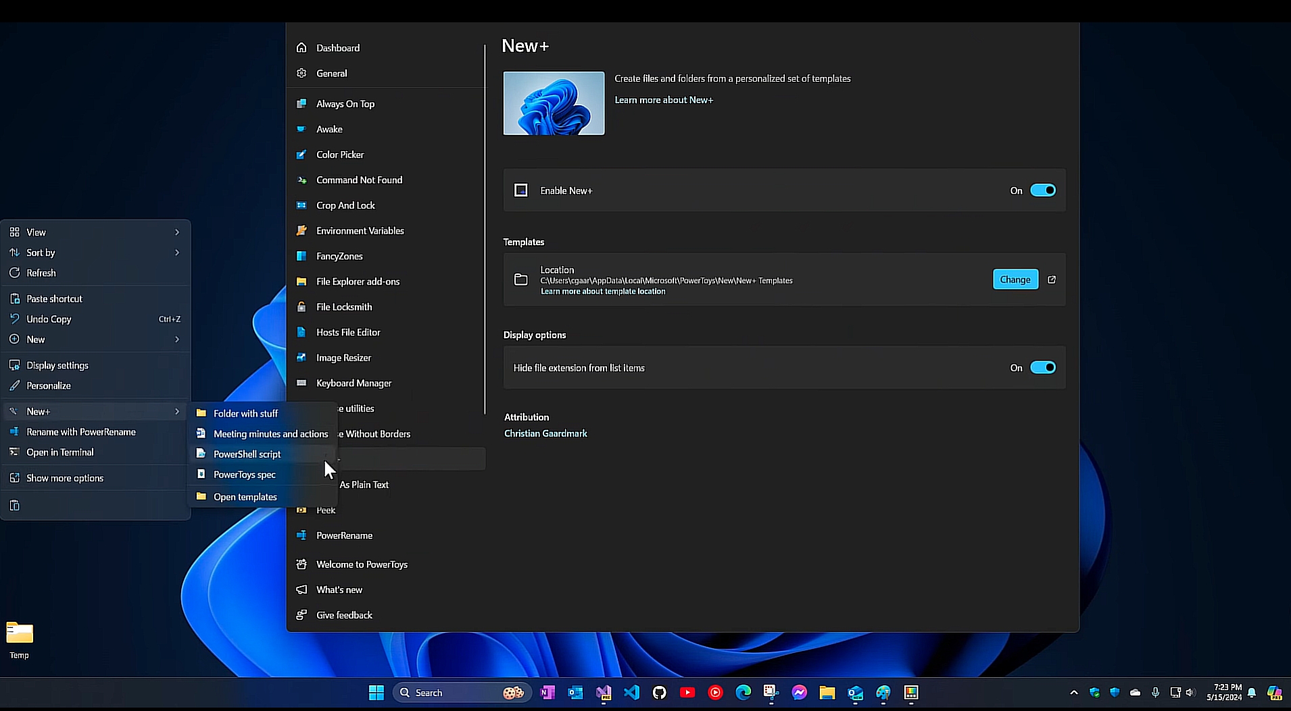The width and height of the screenshot is (1291, 711).
Task: Click the paste icon in the context menu
Action: [x=15, y=506]
